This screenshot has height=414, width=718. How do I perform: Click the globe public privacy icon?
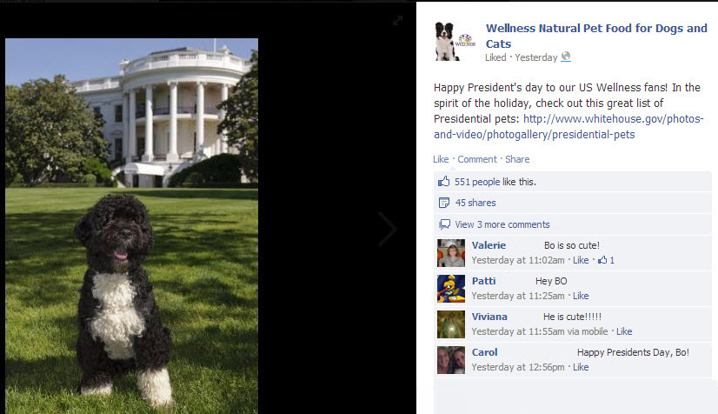coord(566,57)
